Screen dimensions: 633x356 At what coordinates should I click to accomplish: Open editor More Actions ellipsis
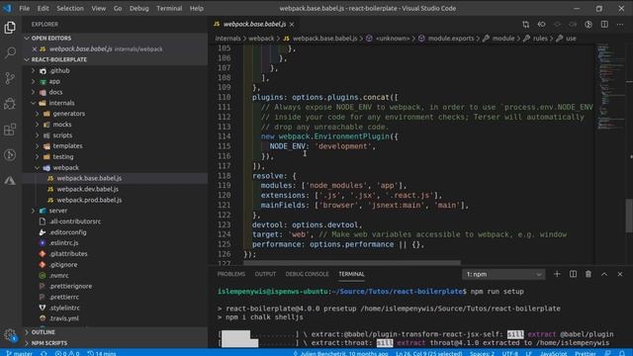620,24
